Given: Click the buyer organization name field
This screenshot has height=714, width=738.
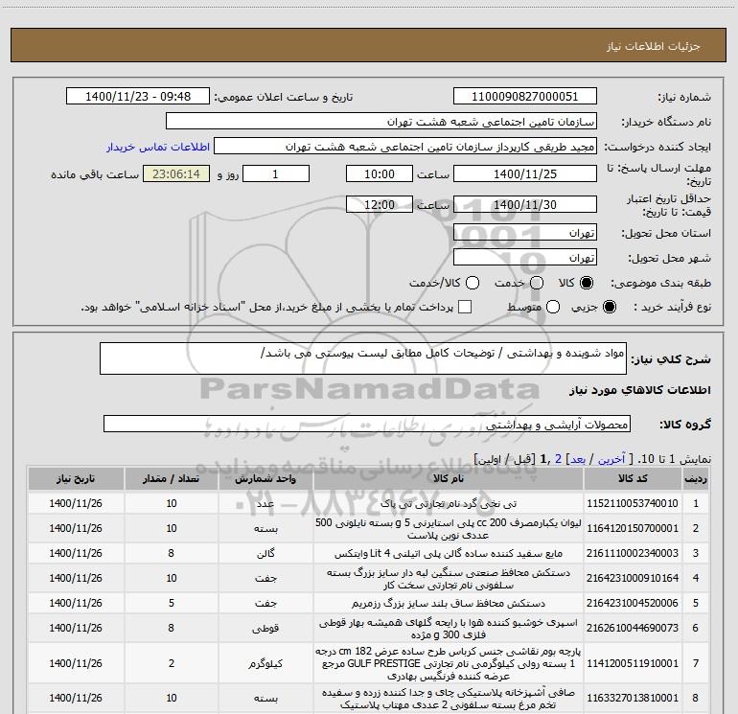Looking at the screenshot, I should 381,121.
